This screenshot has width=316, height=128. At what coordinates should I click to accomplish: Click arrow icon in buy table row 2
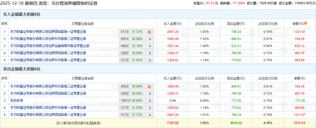[150, 39]
